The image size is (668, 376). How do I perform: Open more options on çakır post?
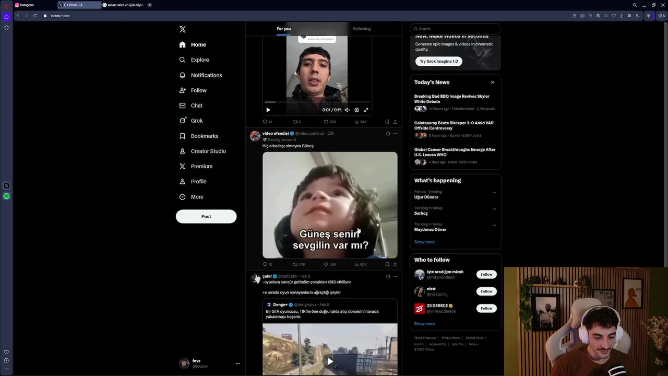click(395, 276)
